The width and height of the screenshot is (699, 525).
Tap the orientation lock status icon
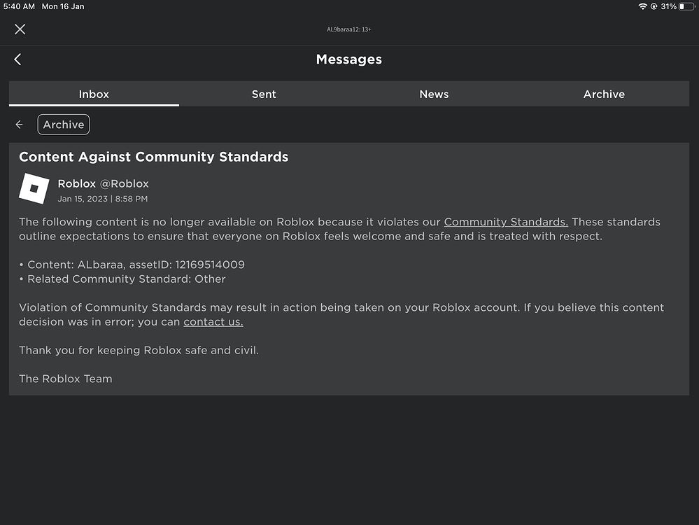(x=654, y=6)
